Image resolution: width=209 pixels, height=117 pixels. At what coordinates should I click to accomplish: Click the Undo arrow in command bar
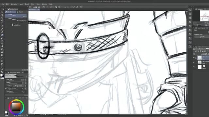coord(44,7)
